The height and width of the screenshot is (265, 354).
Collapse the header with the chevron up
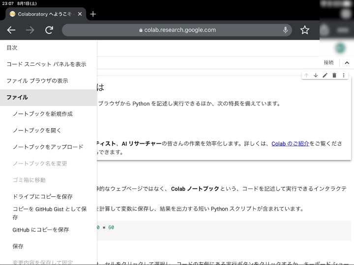pos(347,63)
